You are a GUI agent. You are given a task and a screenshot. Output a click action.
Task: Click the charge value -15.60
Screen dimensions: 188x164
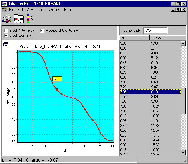155,145
